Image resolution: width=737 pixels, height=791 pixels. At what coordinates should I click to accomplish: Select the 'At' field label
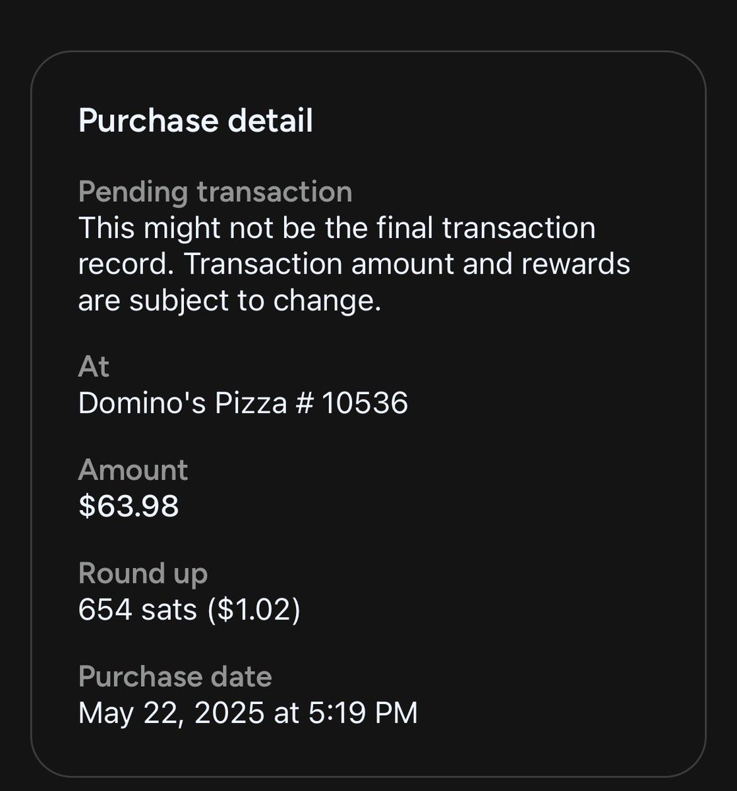coord(94,366)
